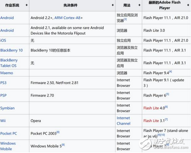191x153 pixels.
Task: Open Android link in Flash Lite 3.0 row
Action: (7, 30)
